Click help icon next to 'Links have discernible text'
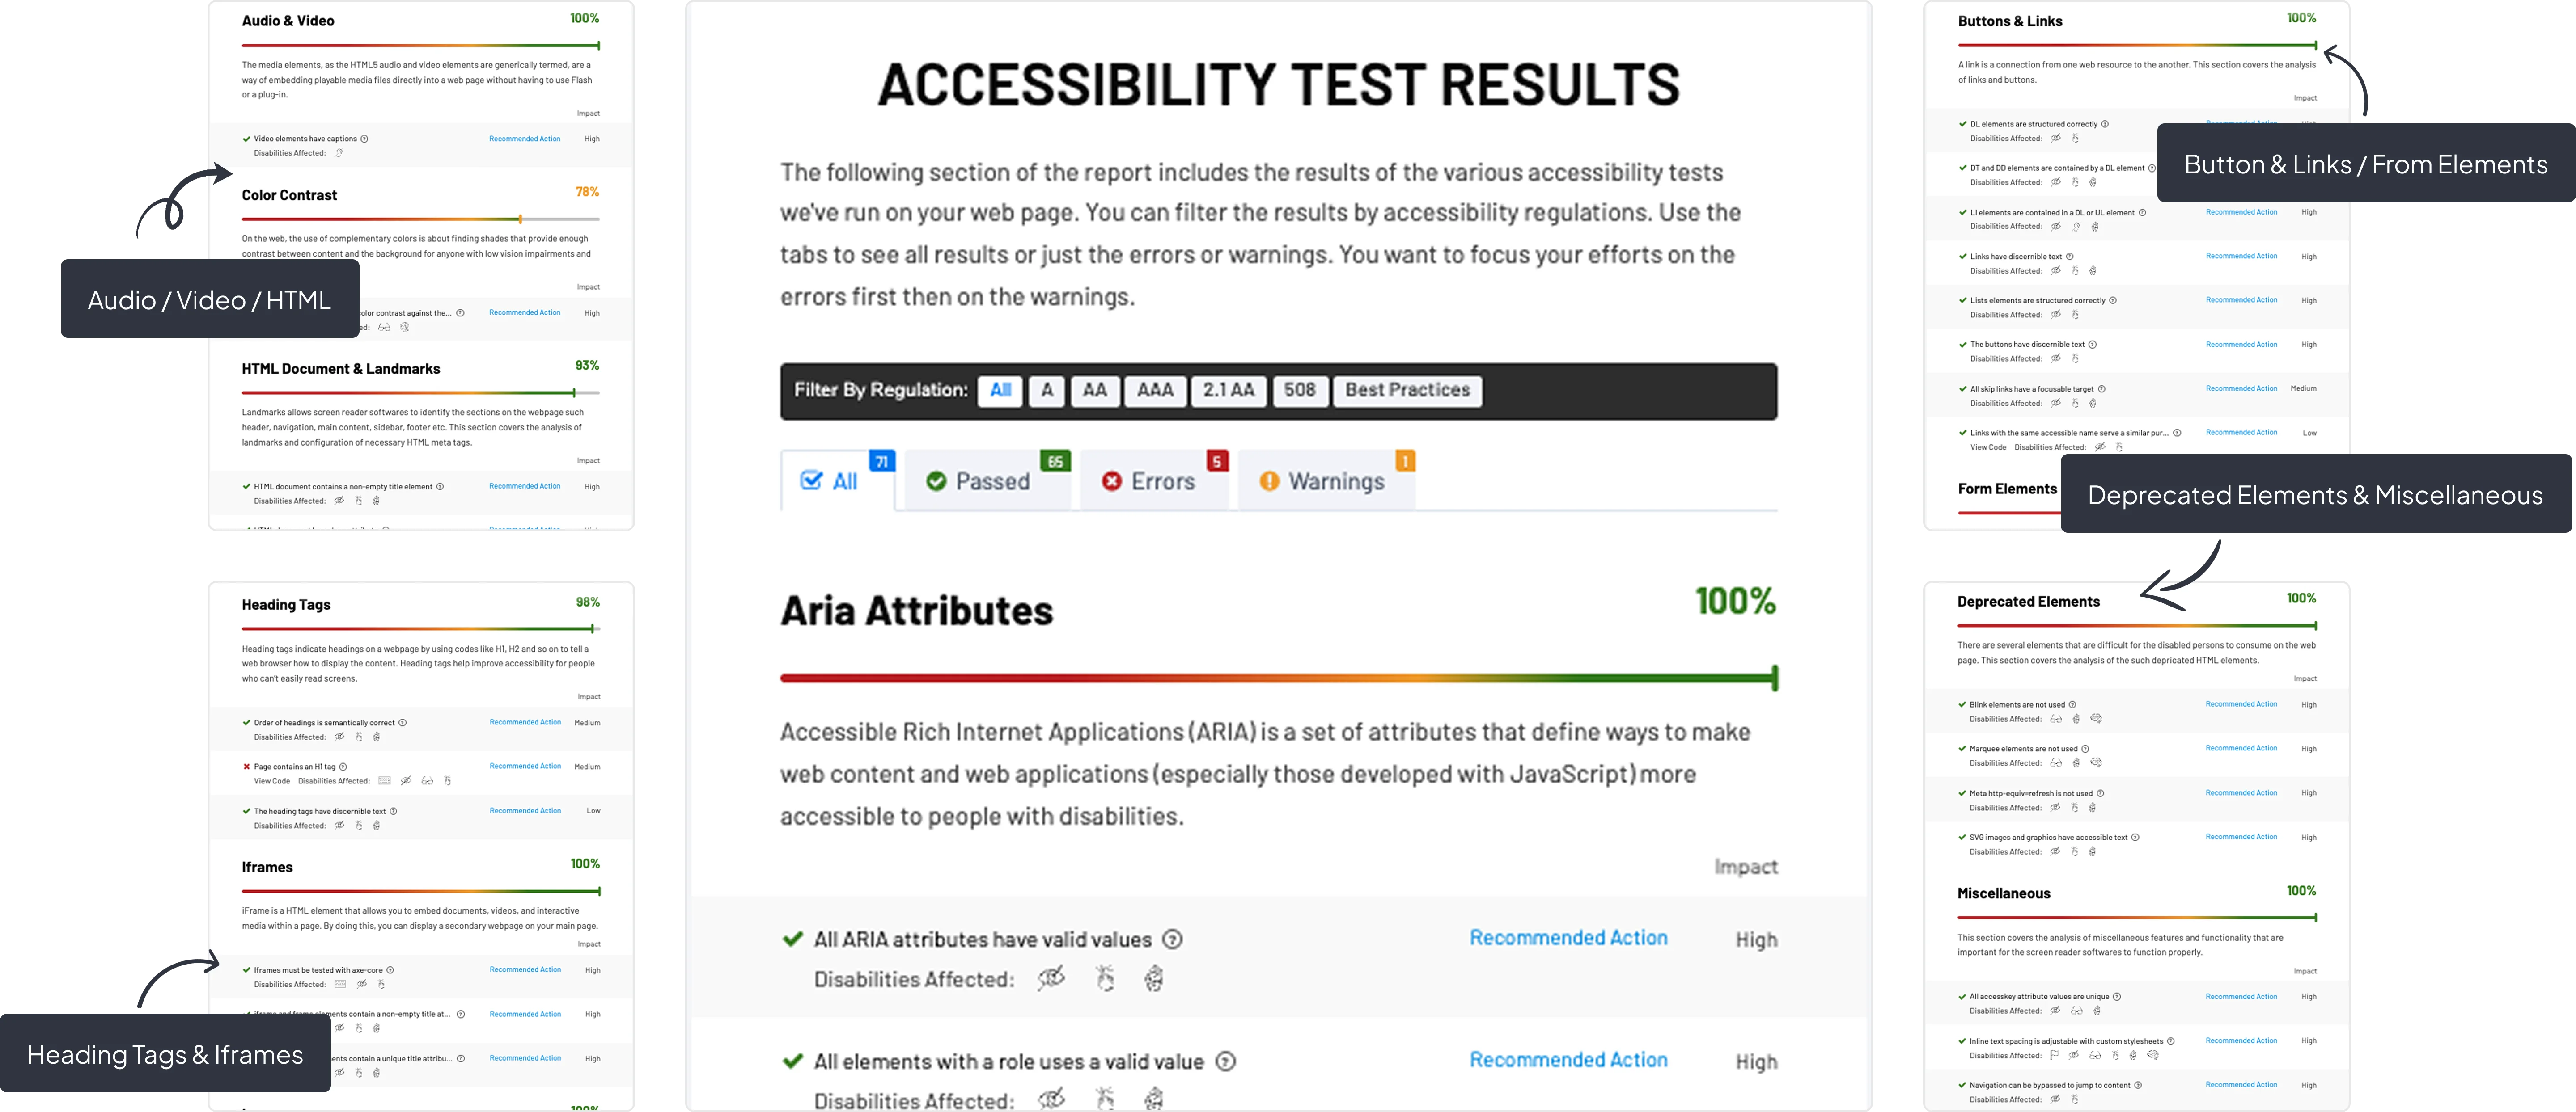This screenshot has height=1112, width=2576. tap(2069, 257)
